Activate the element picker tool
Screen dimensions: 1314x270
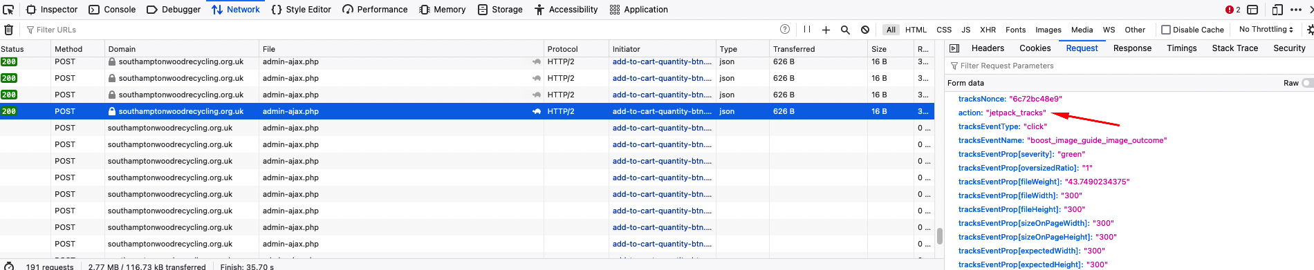[8, 10]
